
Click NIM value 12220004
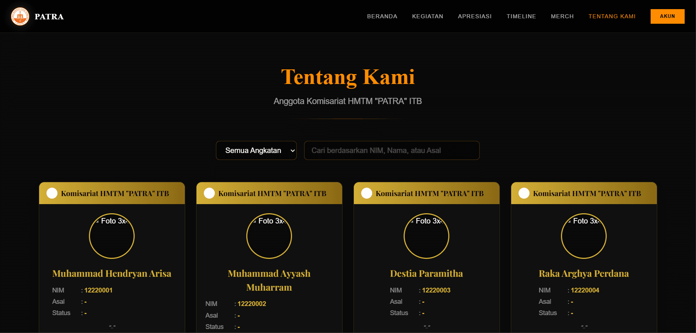(x=585, y=290)
